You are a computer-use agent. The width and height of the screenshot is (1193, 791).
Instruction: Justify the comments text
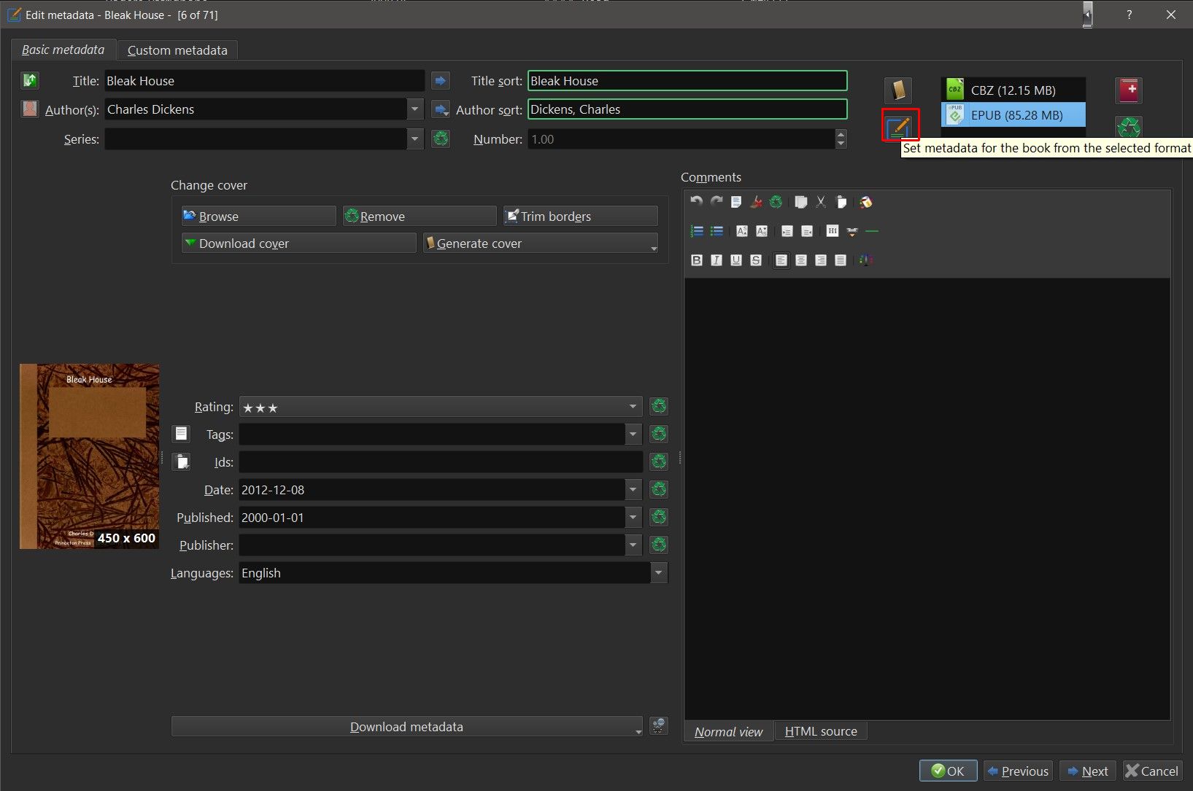pos(841,260)
